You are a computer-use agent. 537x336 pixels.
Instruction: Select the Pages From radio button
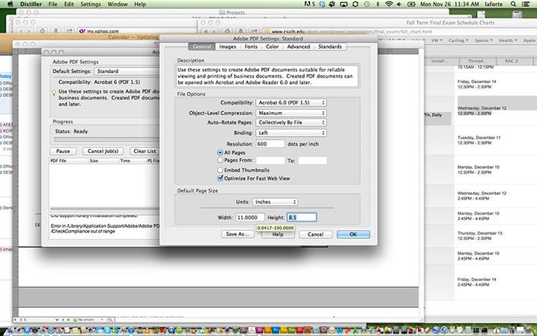tap(220, 160)
